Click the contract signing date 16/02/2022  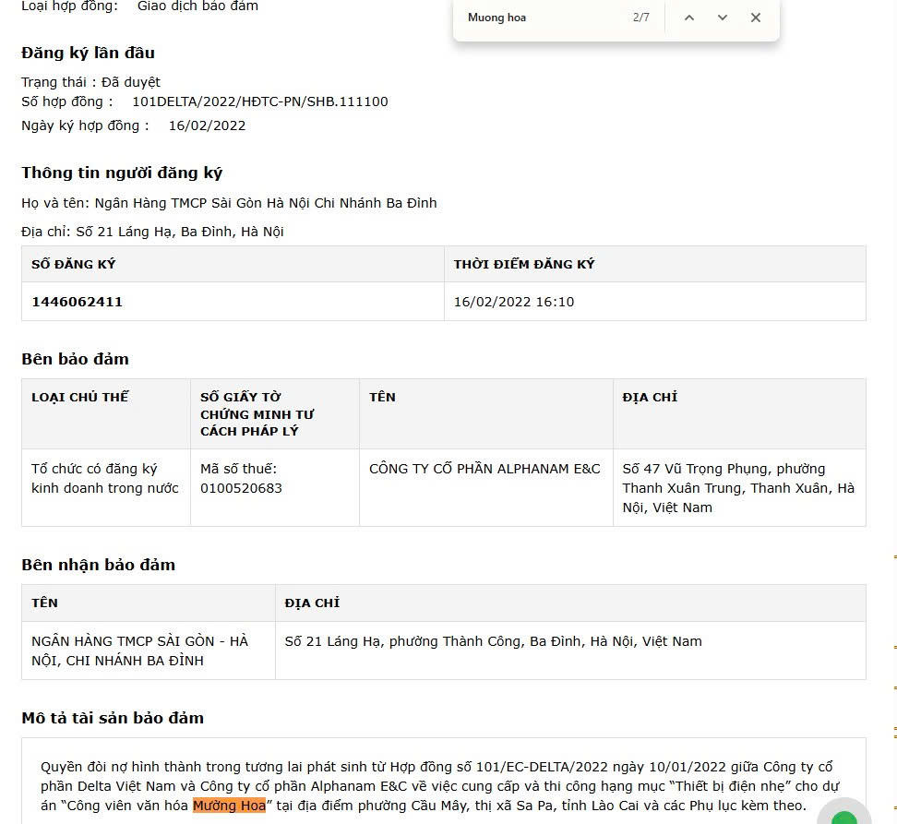207,125
